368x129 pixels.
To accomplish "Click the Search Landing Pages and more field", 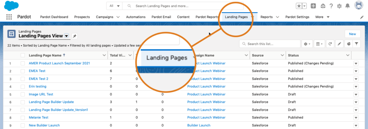I will point(183,6).
